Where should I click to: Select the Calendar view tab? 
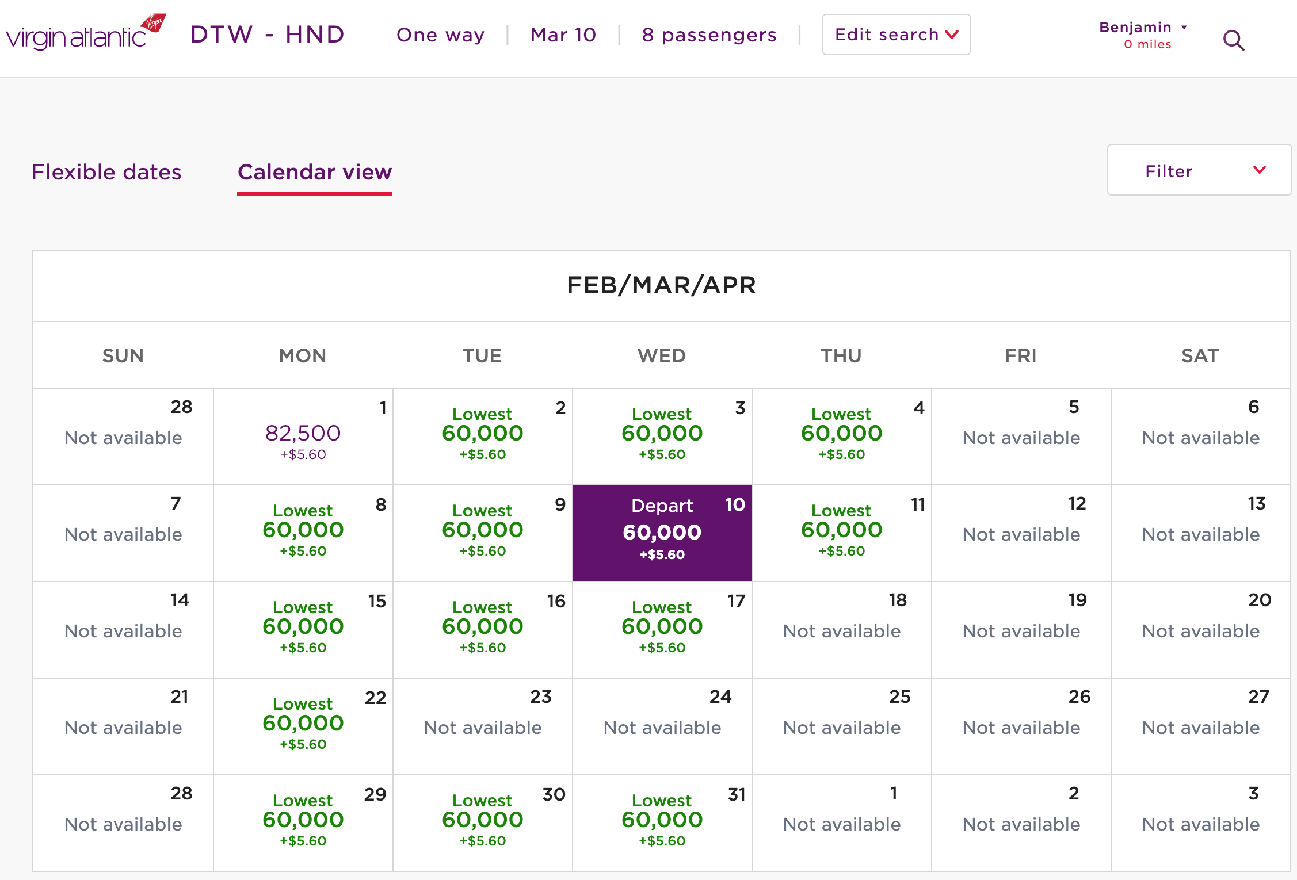[314, 172]
